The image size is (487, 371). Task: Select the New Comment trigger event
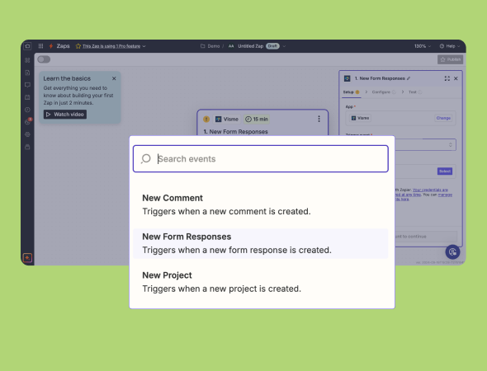coord(261,204)
